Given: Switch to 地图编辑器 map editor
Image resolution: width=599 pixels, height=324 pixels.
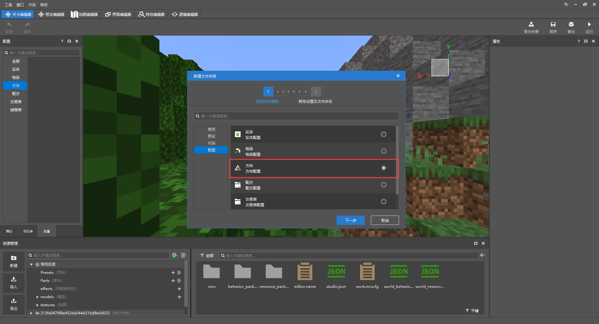Looking at the screenshot, I should [x=84, y=14].
